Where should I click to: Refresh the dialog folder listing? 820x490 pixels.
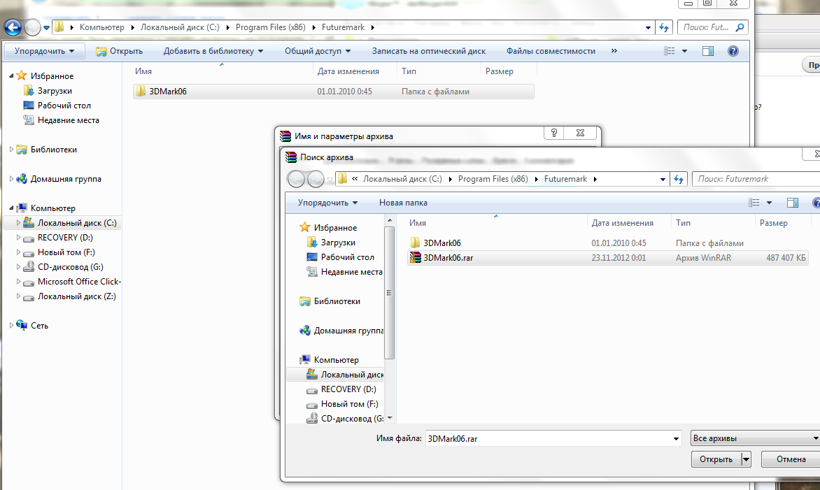679,179
